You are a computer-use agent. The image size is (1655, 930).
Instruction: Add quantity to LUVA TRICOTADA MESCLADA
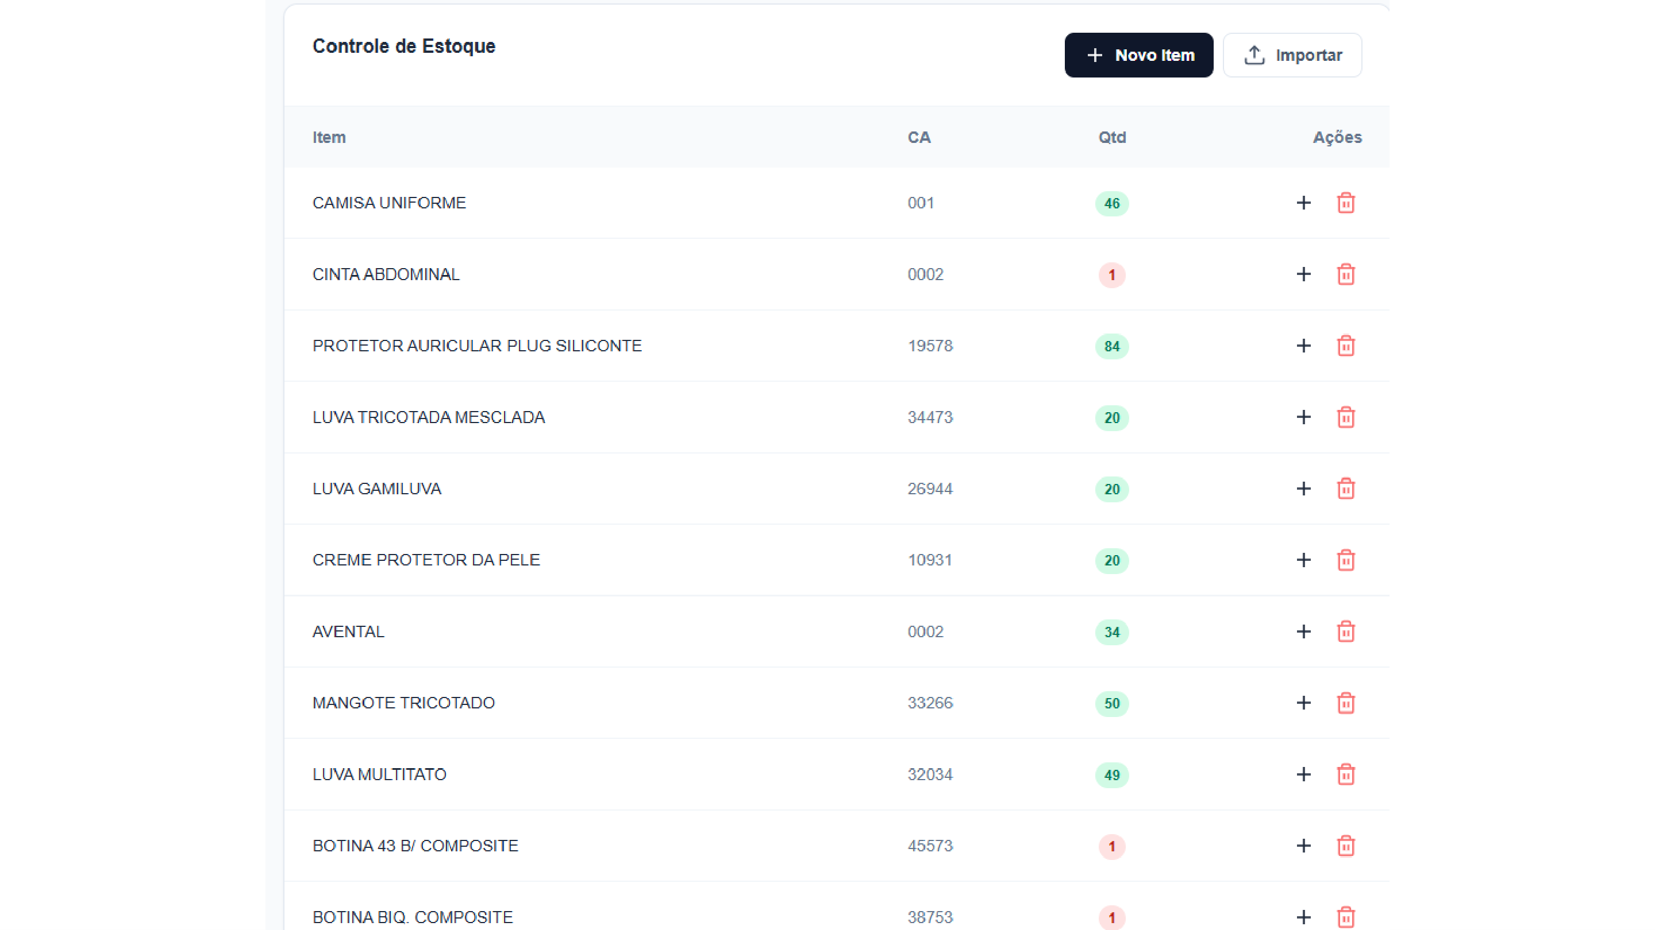point(1303,417)
